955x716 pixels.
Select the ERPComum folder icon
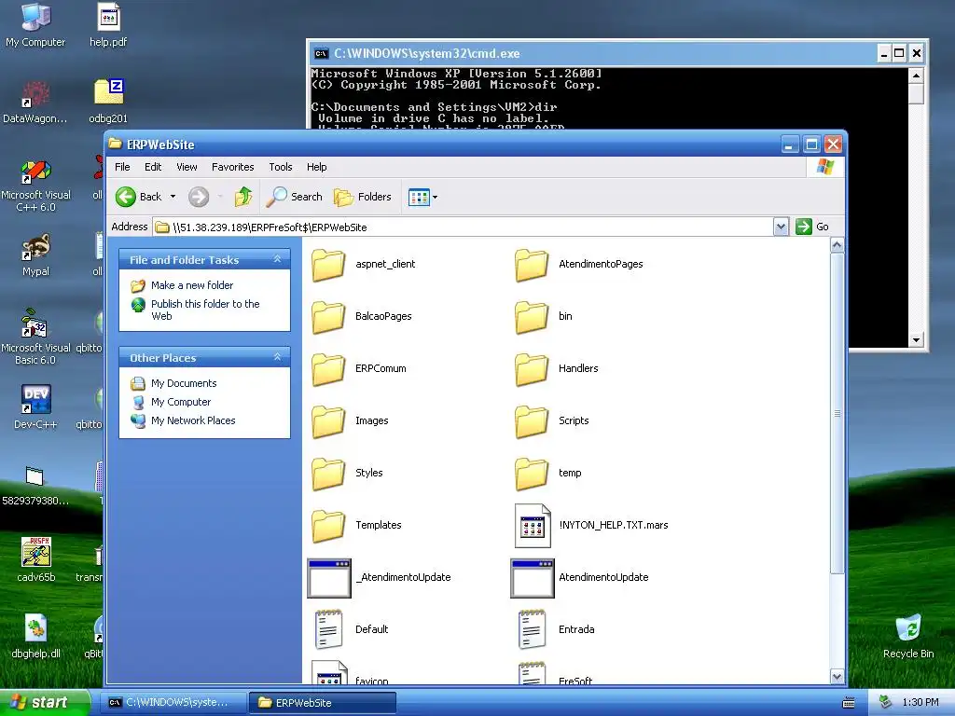(328, 369)
